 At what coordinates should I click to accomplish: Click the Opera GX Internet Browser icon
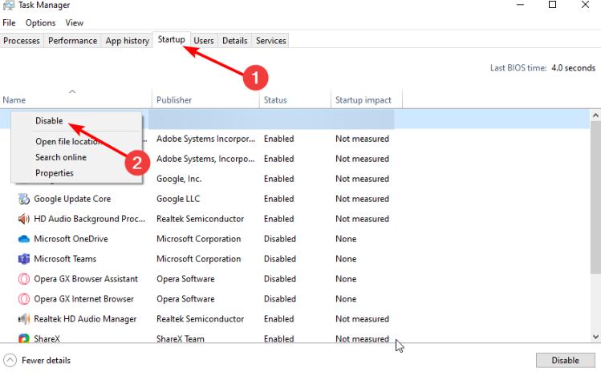(x=23, y=299)
